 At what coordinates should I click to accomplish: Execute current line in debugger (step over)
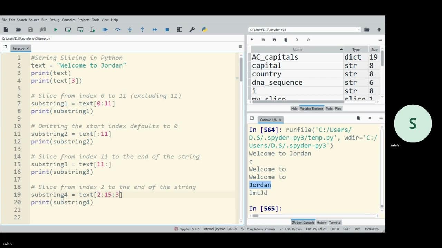pos(117,30)
